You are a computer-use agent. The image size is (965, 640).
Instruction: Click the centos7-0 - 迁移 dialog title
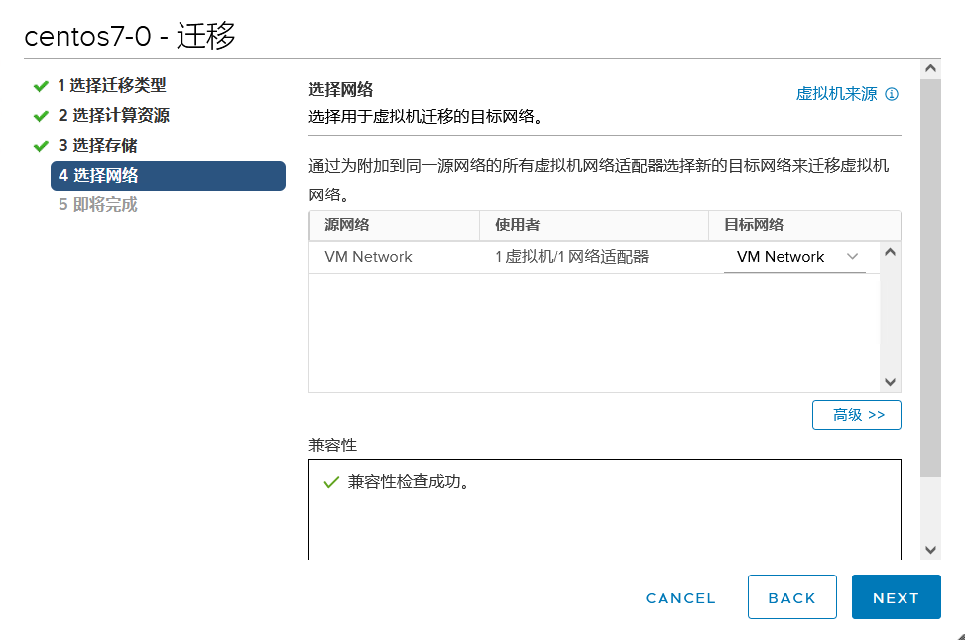point(130,36)
